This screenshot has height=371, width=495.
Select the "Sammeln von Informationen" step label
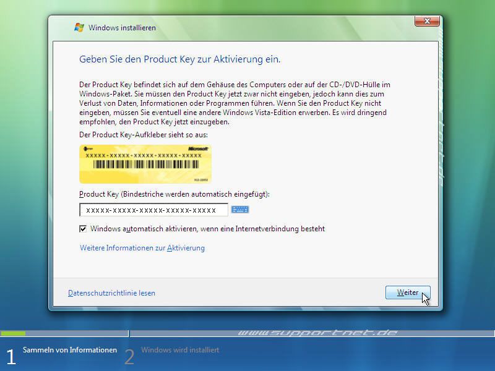(x=70, y=349)
